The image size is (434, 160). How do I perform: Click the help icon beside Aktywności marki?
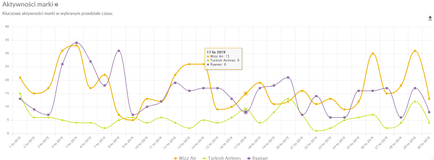click(x=56, y=5)
